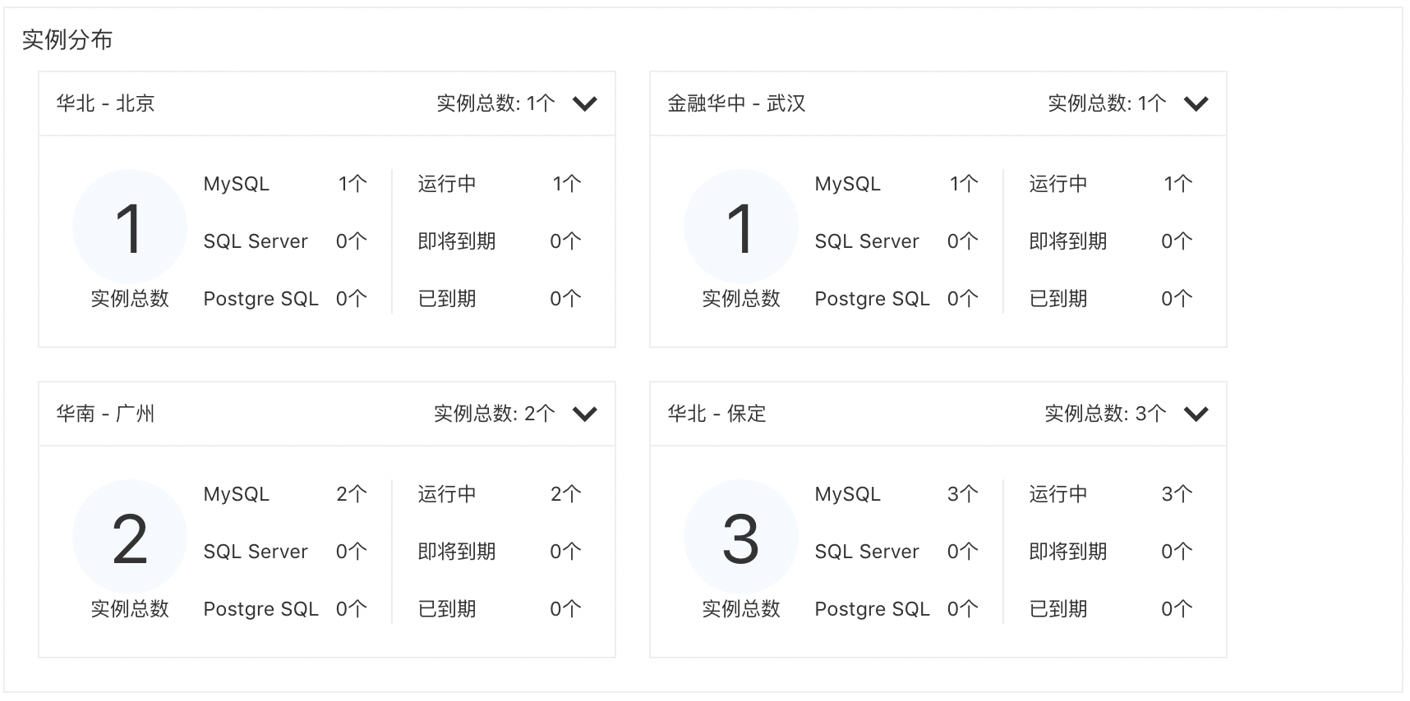Click 实例总数: 3个 in 保定 header
Screen dimensions: 1410x701
[x=1106, y=414]
